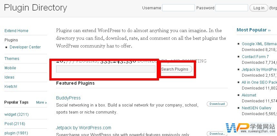Go to Themes section

tap(12, 59)
